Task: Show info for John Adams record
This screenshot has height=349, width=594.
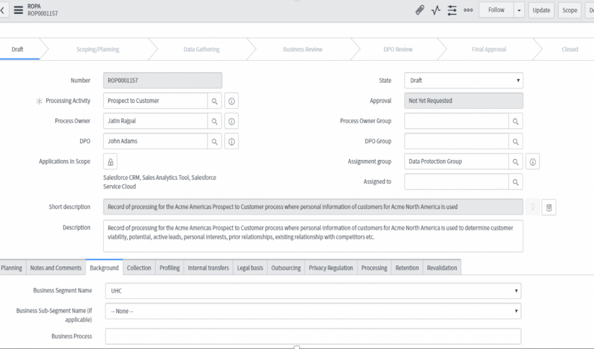Action: point(231,141)
